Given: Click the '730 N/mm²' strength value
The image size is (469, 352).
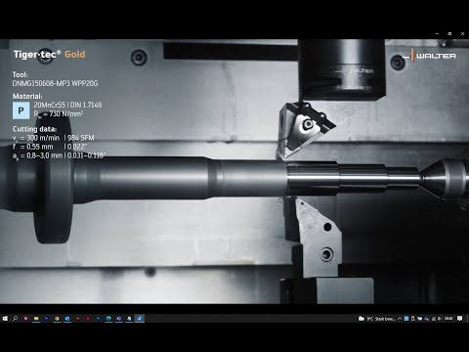Looking at the screenshot, I should tap(66, 113).
